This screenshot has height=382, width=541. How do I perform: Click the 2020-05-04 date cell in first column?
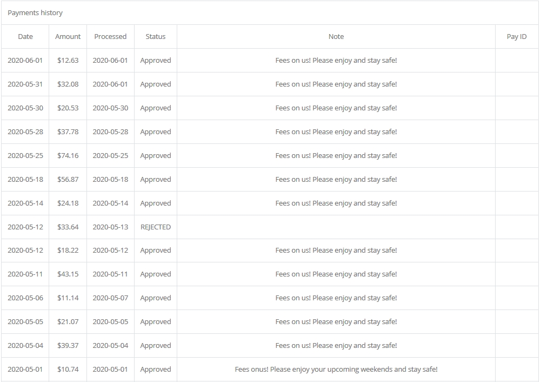pyautogui.click(x=25, y=345)
